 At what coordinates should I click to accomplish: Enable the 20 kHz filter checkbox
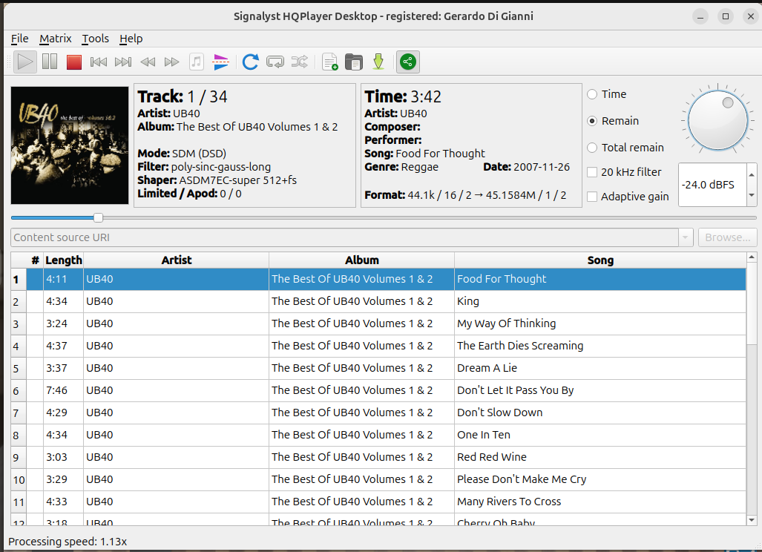(592, 172)
